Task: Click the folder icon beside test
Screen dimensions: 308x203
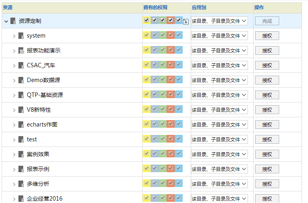Action: tap(21, 139)
